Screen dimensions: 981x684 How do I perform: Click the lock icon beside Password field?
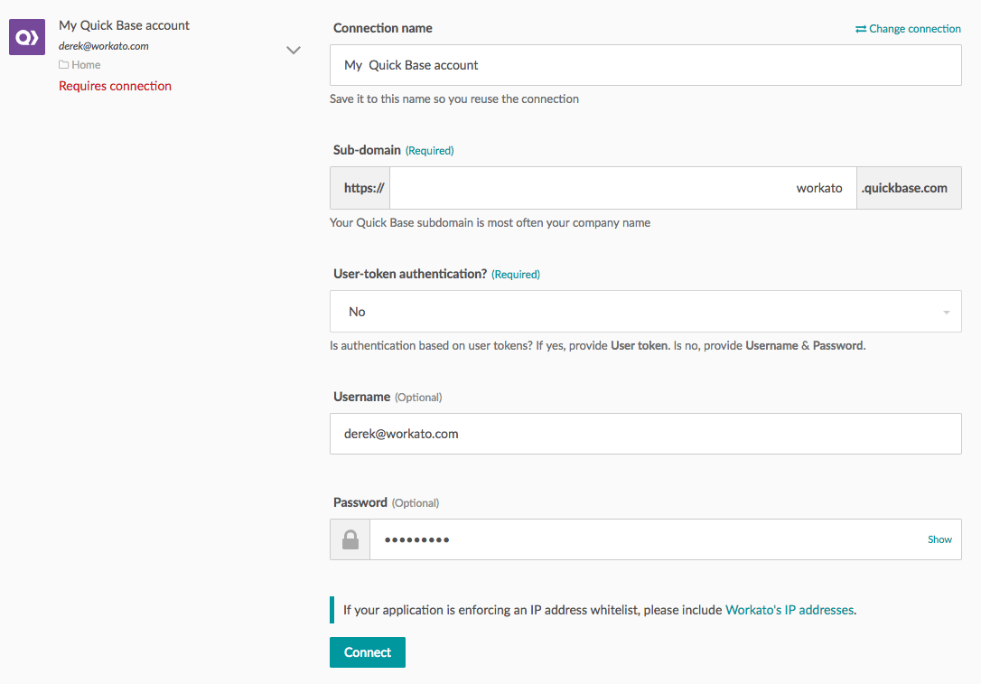pyautogui.click(x=350, y=539)
